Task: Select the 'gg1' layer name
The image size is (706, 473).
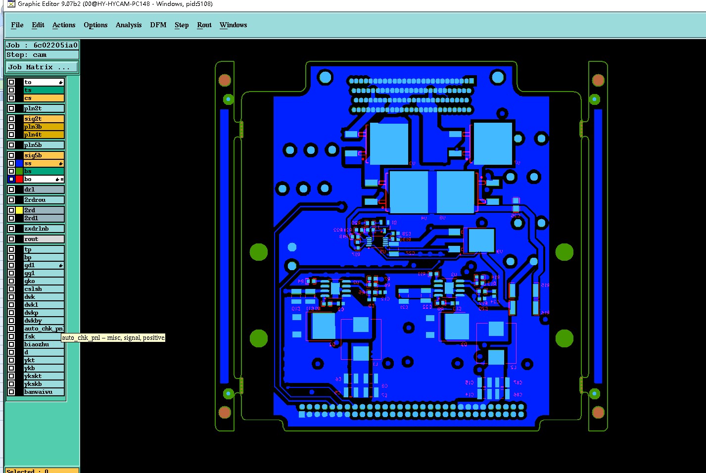Action: point(44,274)
